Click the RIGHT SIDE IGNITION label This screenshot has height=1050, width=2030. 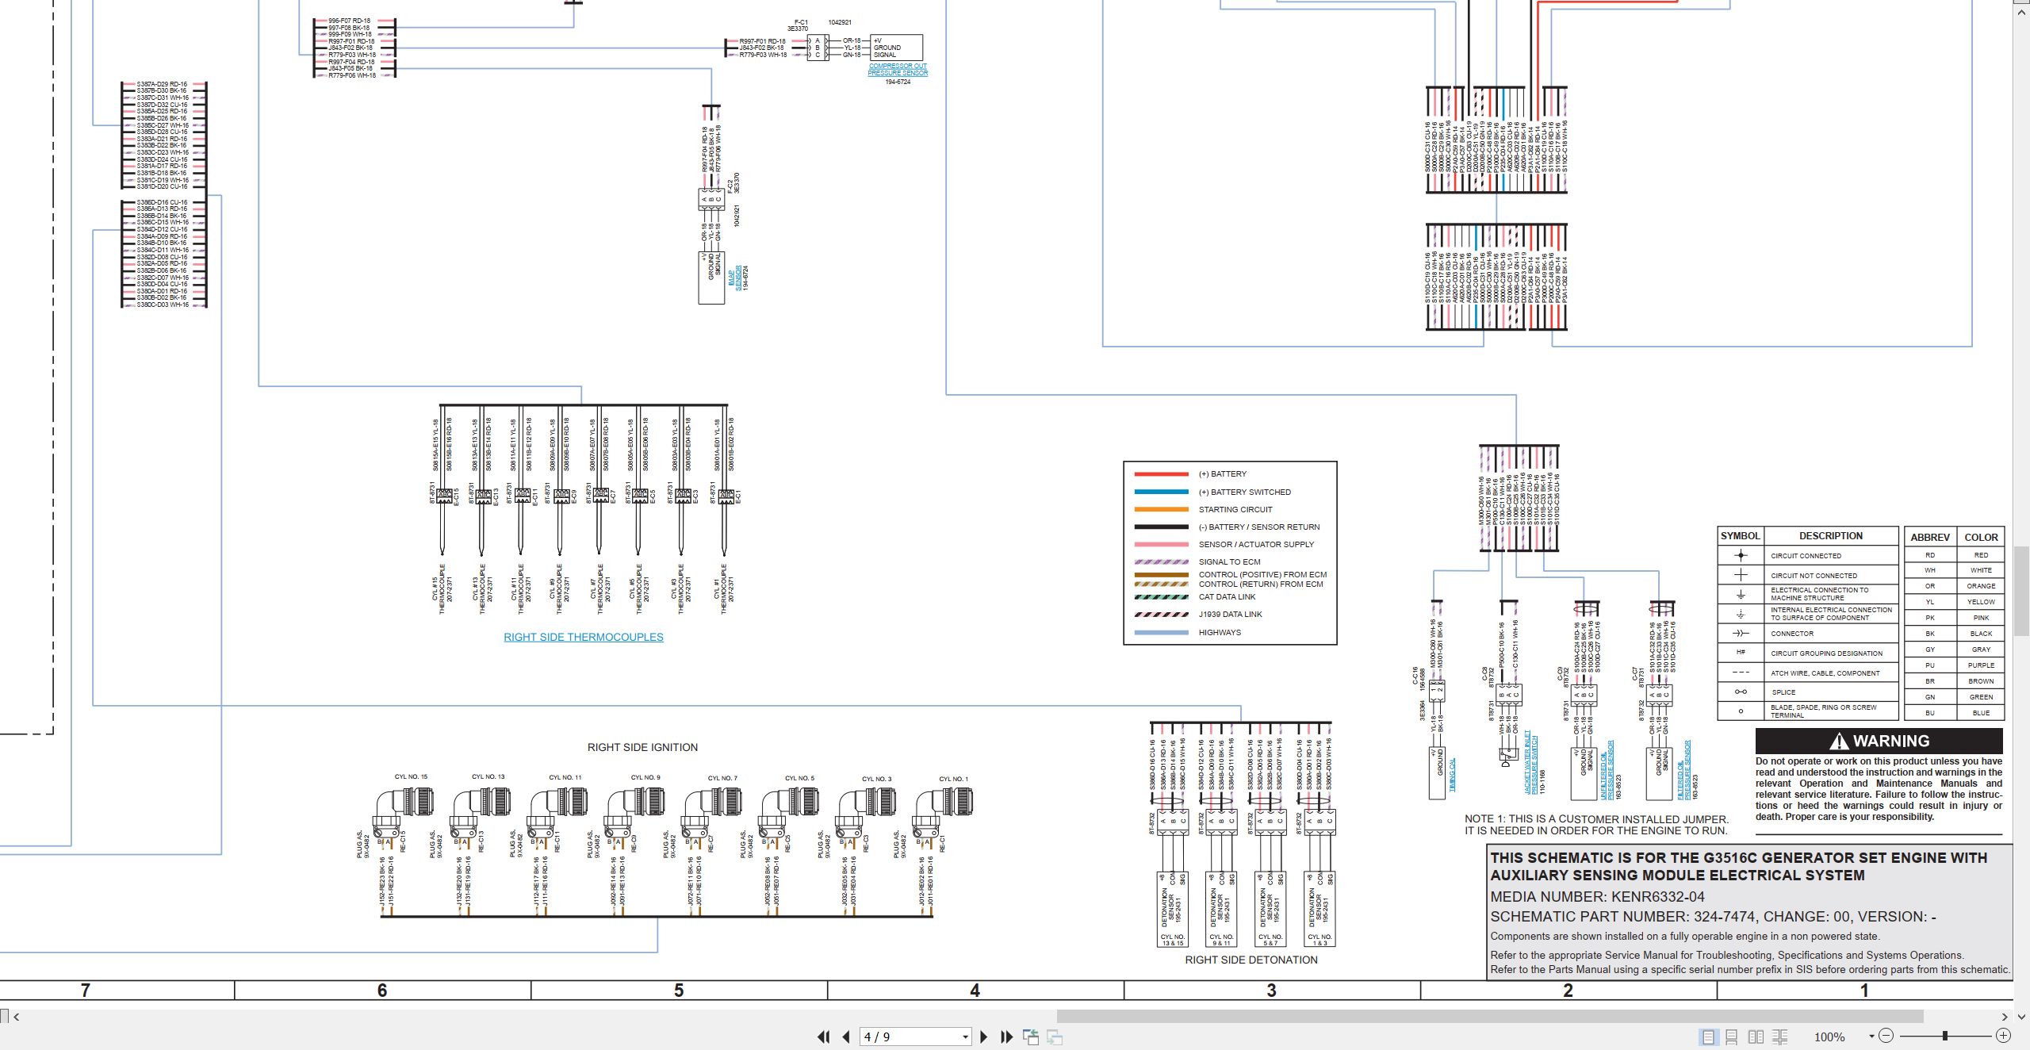[642, 747]
